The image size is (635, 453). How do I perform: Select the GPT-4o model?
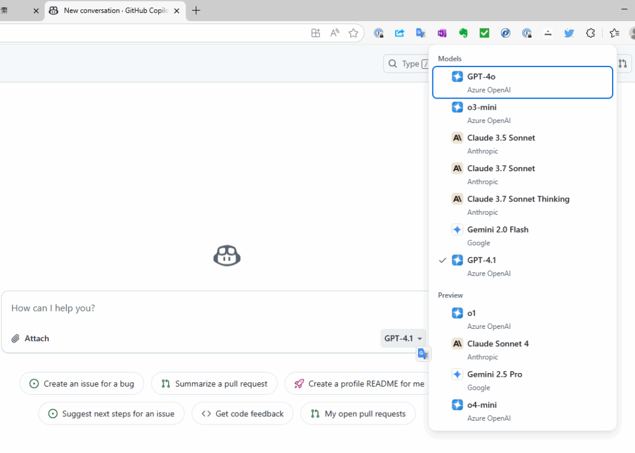[522, 83]
